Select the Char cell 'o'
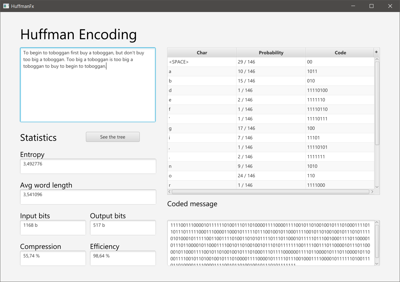 pos(202,176)
